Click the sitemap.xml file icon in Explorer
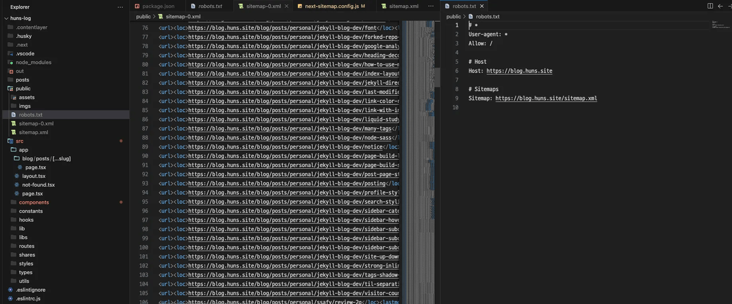Viewport: 732px width, 304px height. [13, 132]
